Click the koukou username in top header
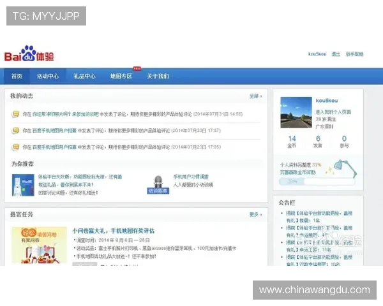The image size is (383, 306). [317, 54]
